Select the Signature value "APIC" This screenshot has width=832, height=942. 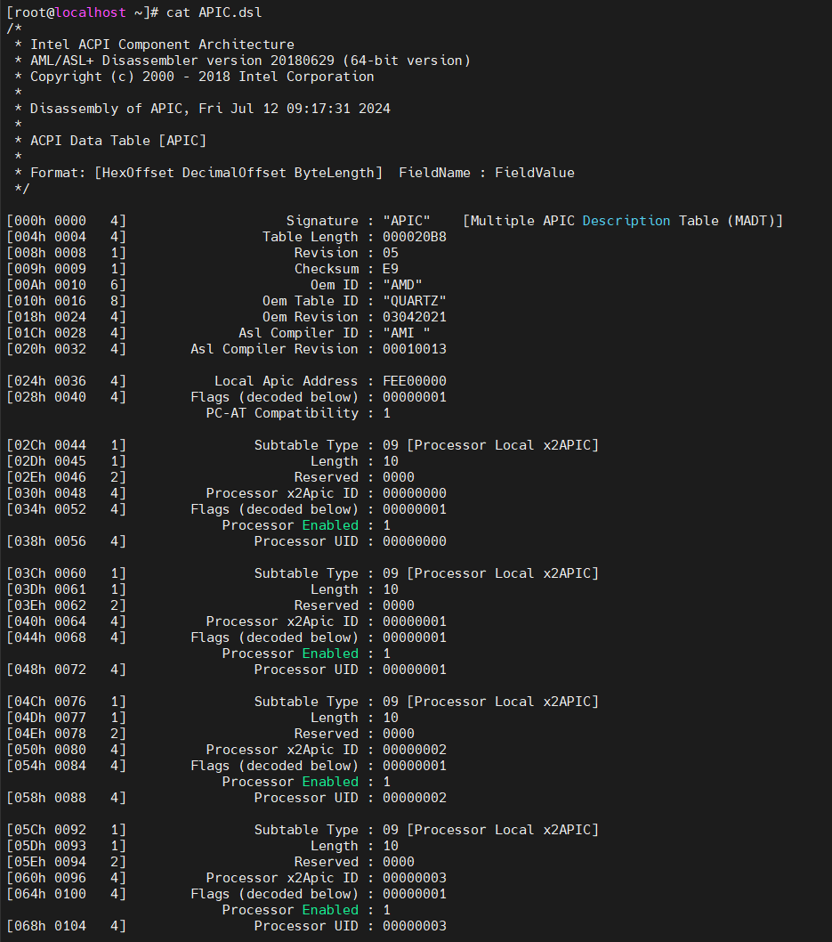[x=407, y=221]
